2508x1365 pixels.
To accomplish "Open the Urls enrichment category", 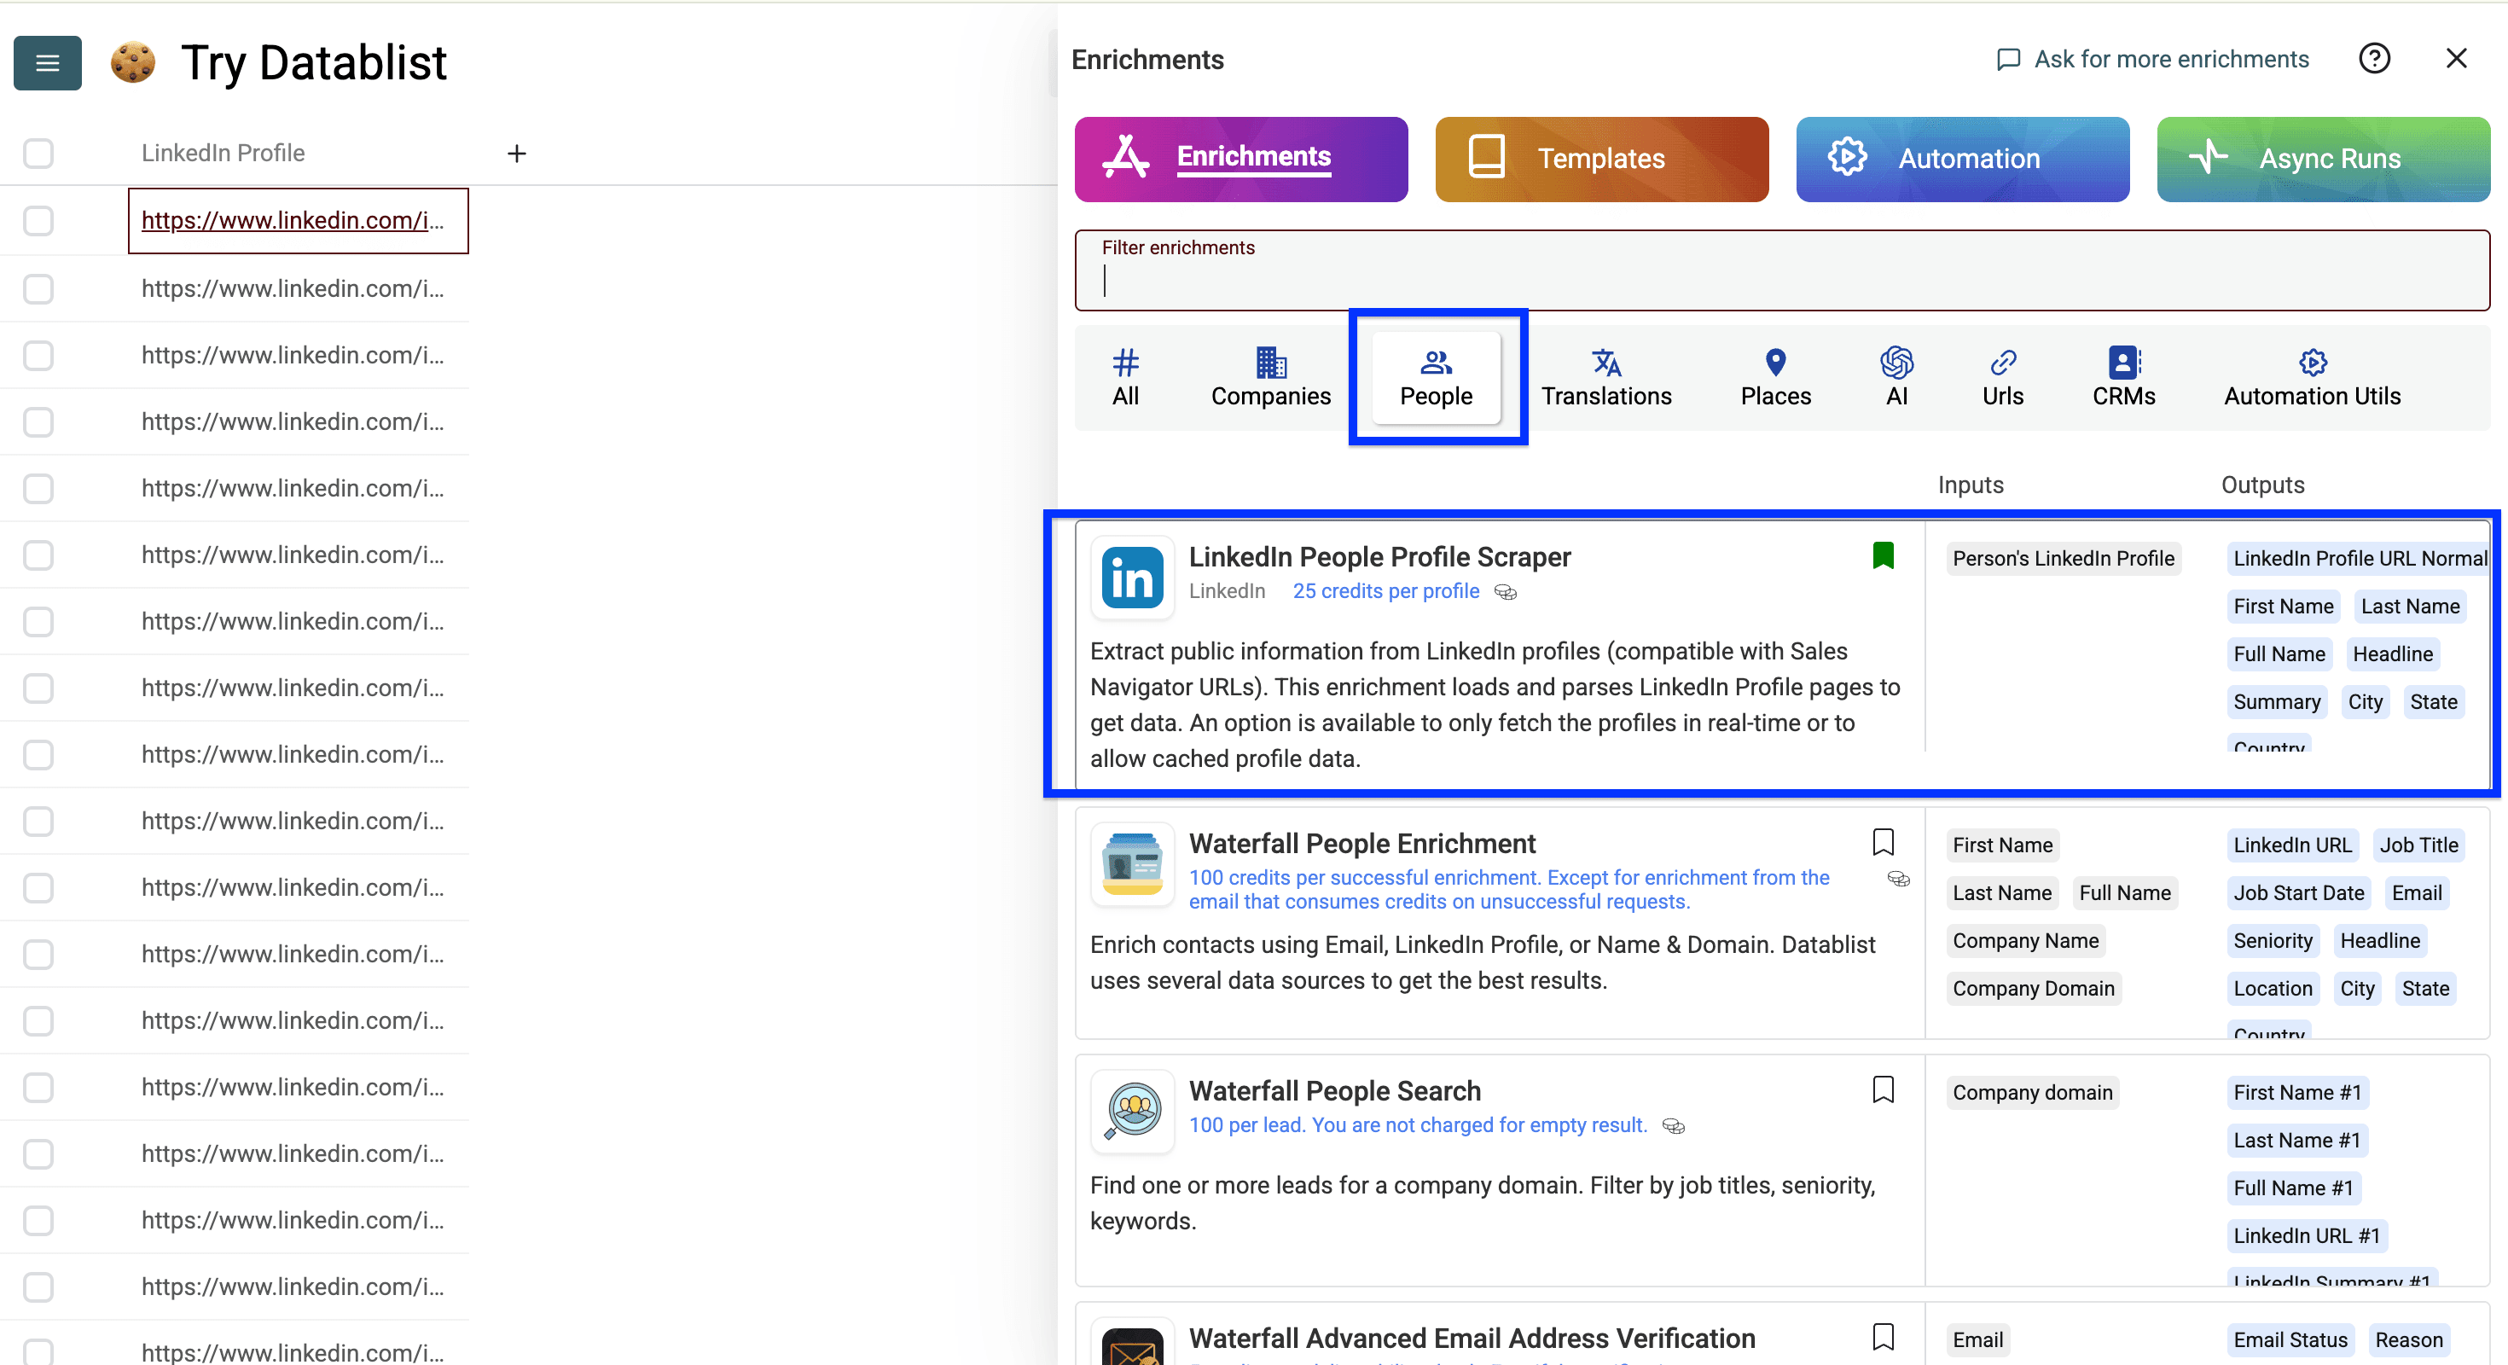I will pyautogui.click(x=2003, y=378).
